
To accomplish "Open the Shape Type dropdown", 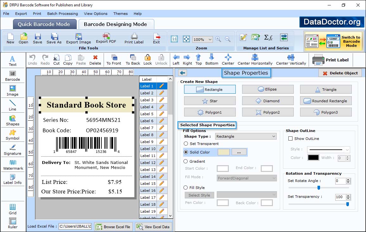I will pos(274,136).
